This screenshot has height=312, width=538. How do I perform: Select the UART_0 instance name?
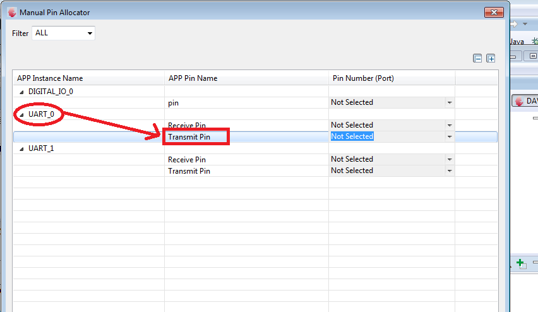(x=41, y=114)
